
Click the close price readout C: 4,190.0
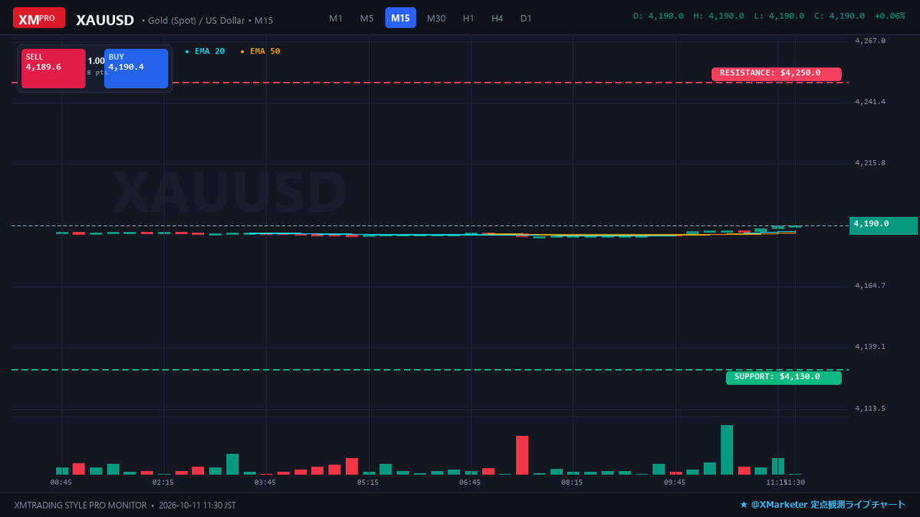point(839,16)
